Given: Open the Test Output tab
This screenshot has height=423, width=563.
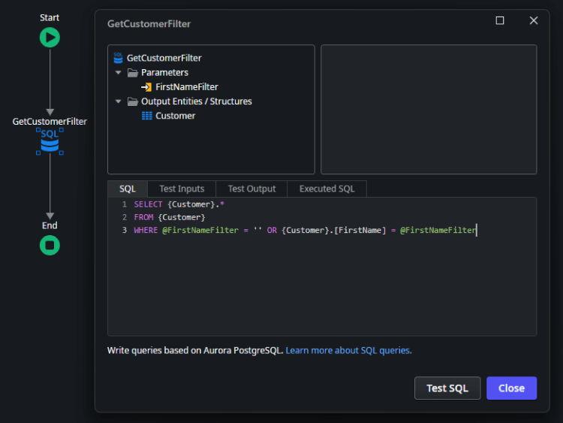Looking at the screenshot, I should coord(251,189).
